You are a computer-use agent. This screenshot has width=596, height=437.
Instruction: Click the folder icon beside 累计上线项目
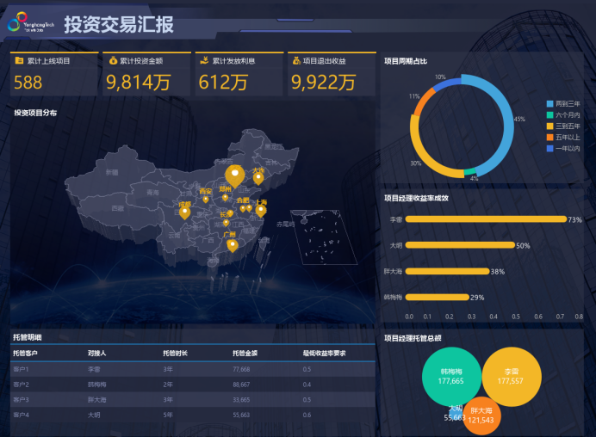point(19,61)
